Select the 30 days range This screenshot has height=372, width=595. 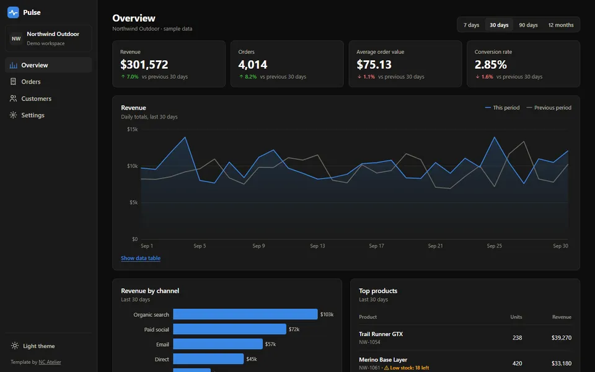click(x=499, y=25)
